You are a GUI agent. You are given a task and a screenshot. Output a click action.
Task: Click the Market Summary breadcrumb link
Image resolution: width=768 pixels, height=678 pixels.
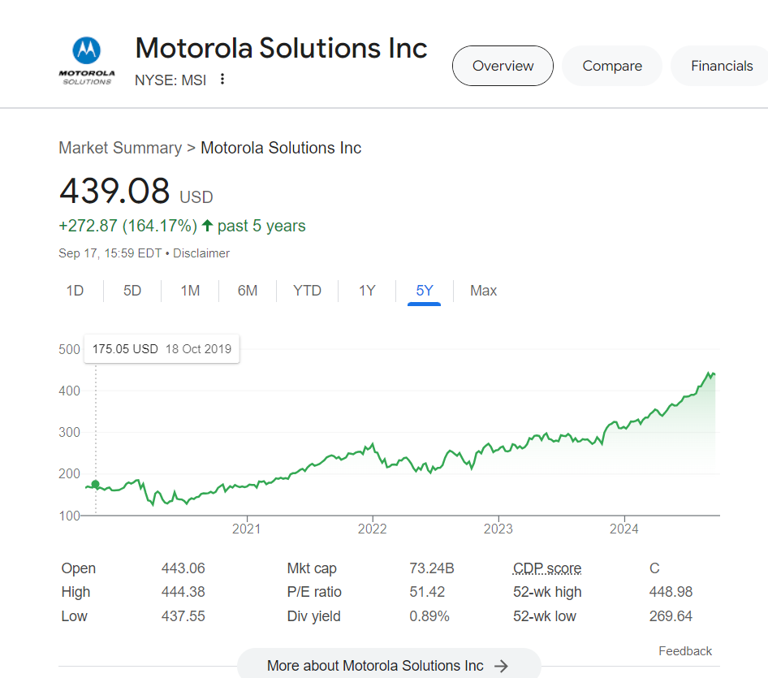120,148
